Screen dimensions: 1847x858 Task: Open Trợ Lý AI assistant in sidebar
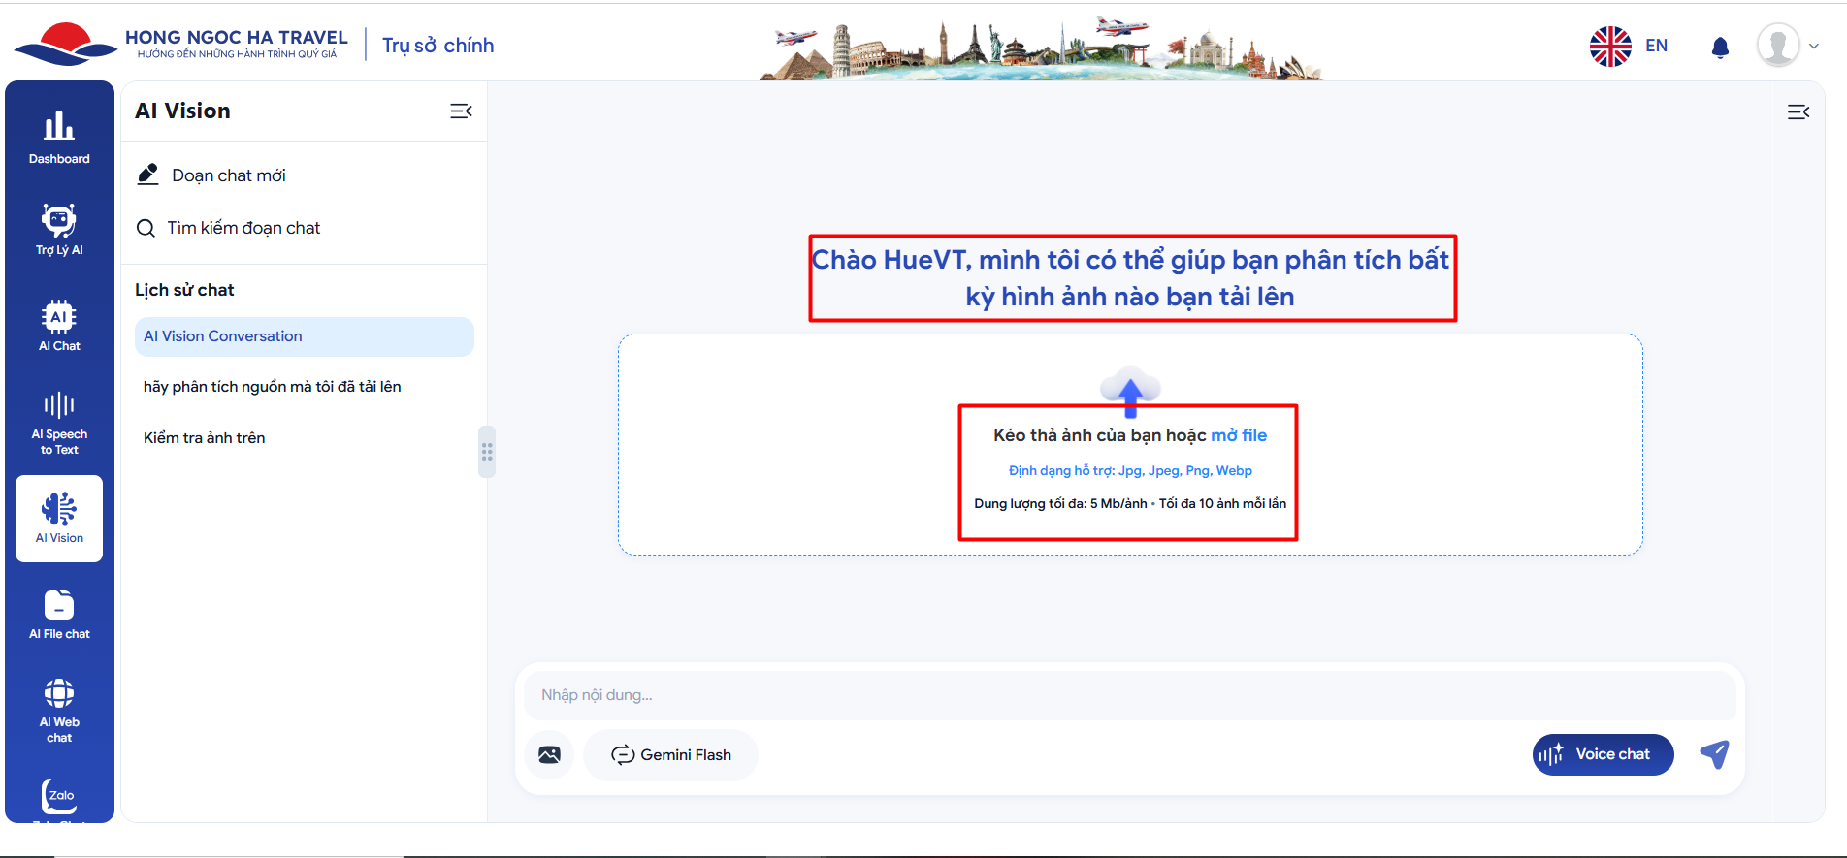(x=59, y=229)
